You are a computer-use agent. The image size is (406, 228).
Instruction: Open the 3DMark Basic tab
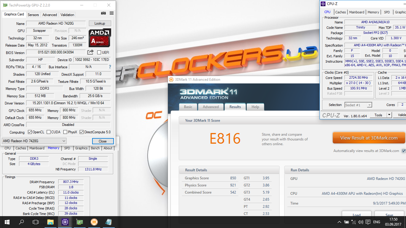(x=188, y=107)
